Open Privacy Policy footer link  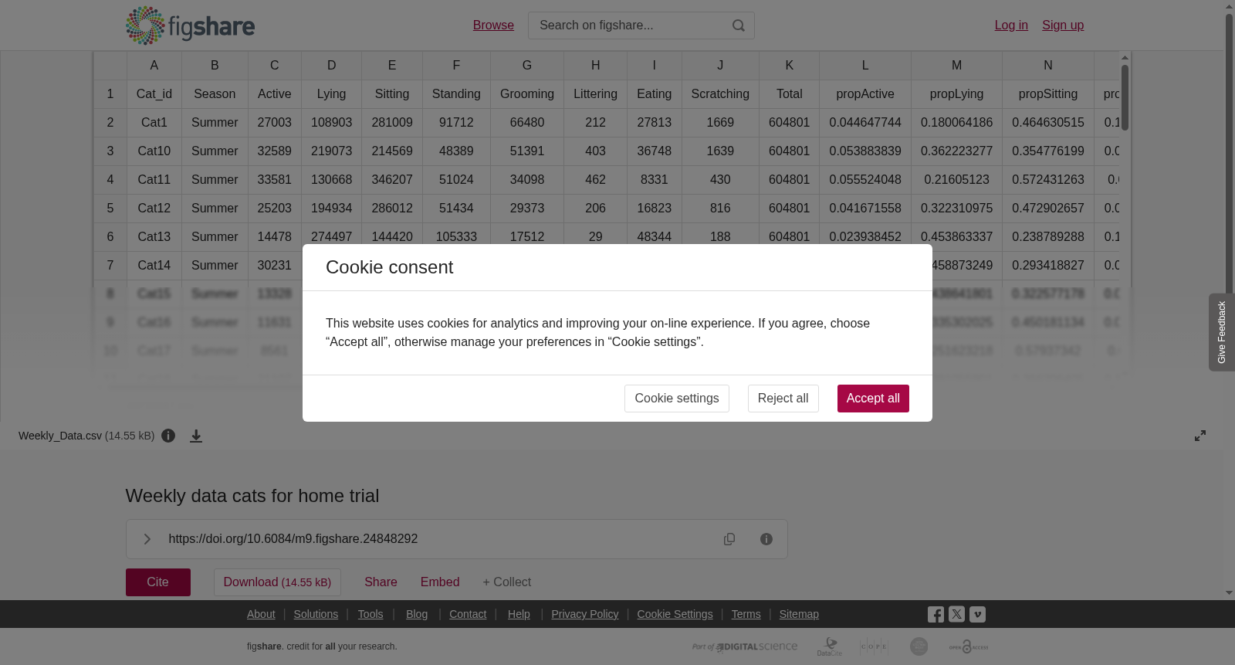(585, 614)
